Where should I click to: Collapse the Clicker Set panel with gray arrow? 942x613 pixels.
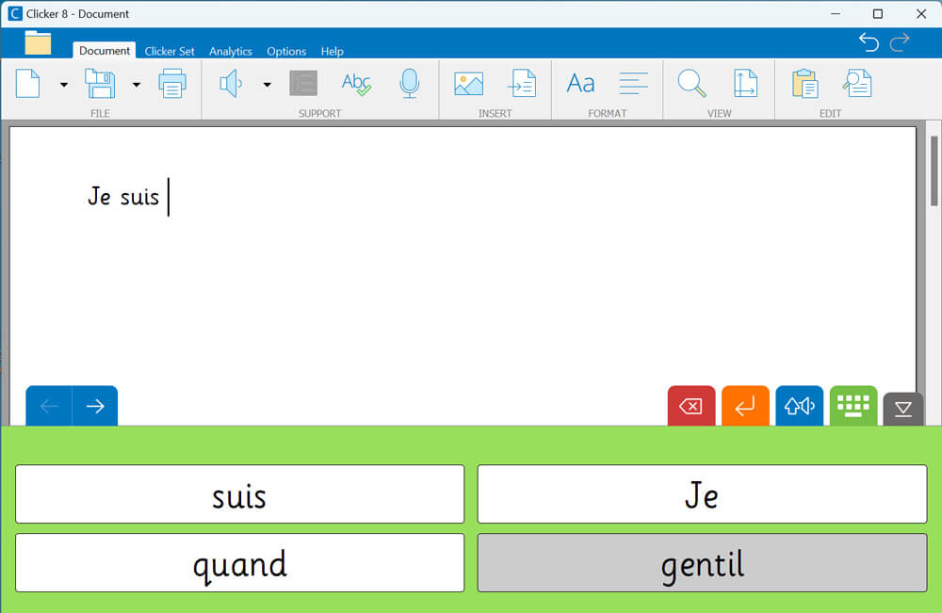[903, 409]
